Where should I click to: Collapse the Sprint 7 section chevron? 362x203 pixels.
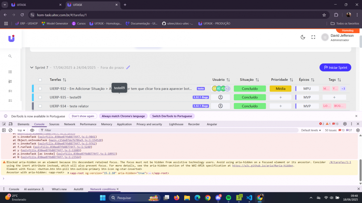point(32,67)
